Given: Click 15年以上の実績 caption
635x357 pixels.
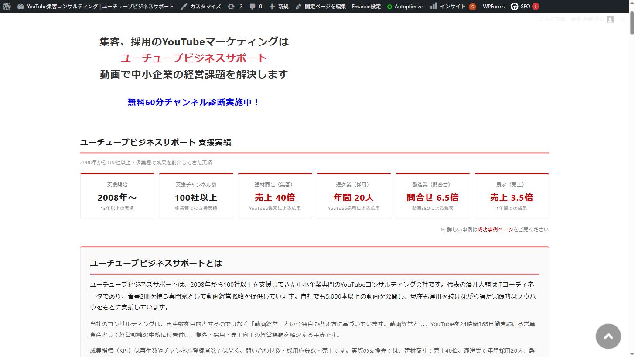Looking at the screenshot, I should pos(117,209).
